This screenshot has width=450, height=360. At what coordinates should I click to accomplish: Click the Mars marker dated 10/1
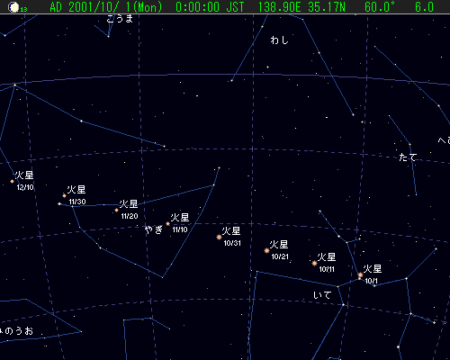point(360,274)
